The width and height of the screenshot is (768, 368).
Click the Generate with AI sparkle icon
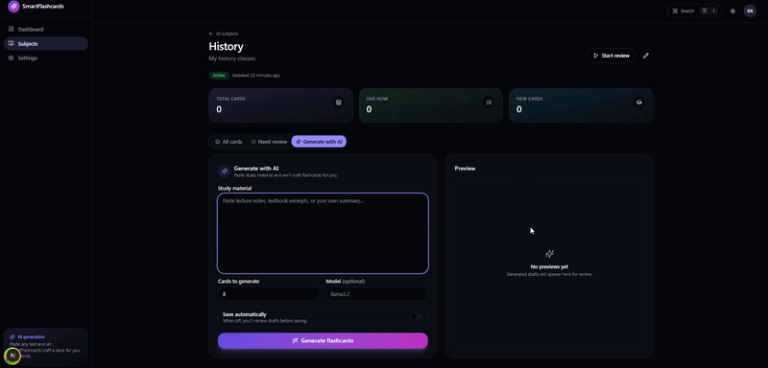pyautogui.click(x=225, y=171)
